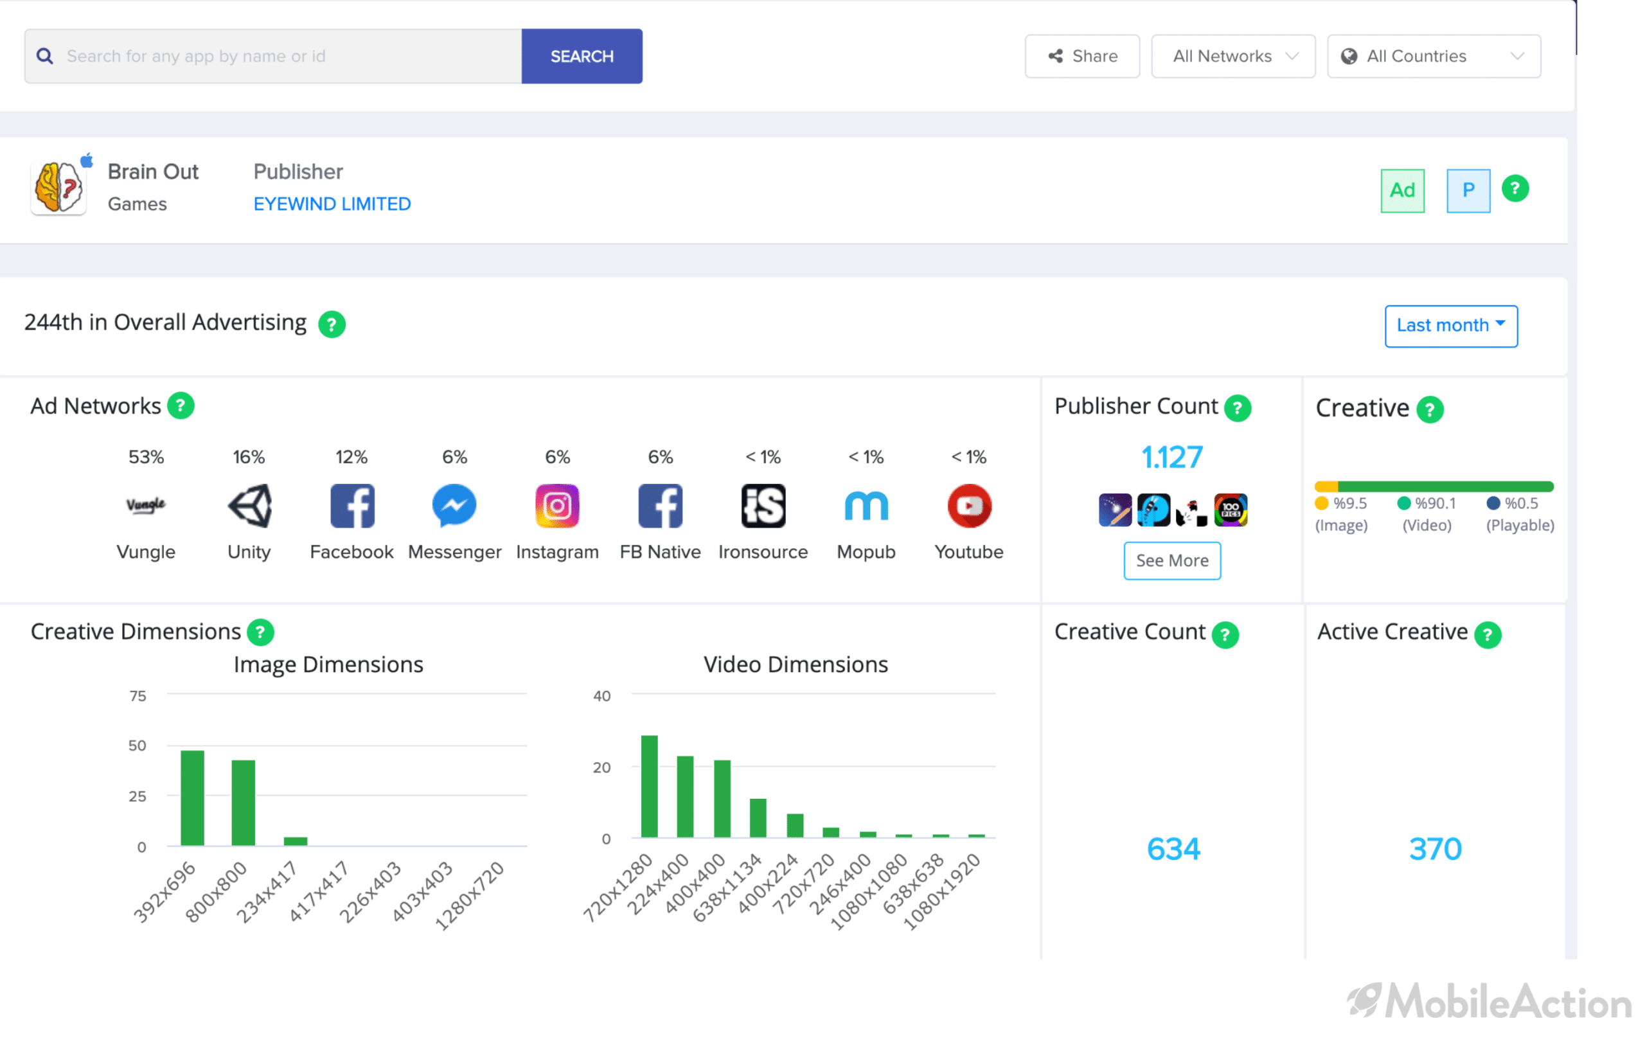Toggle the blue P badge

(1469, 191)
